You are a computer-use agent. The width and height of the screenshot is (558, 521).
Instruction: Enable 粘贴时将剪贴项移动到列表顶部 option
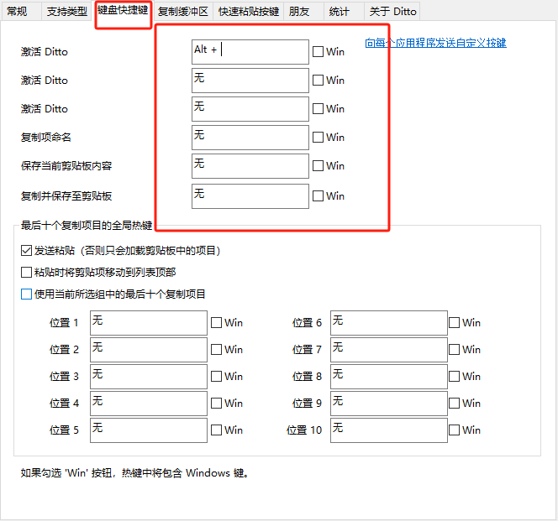pos(26,273)
